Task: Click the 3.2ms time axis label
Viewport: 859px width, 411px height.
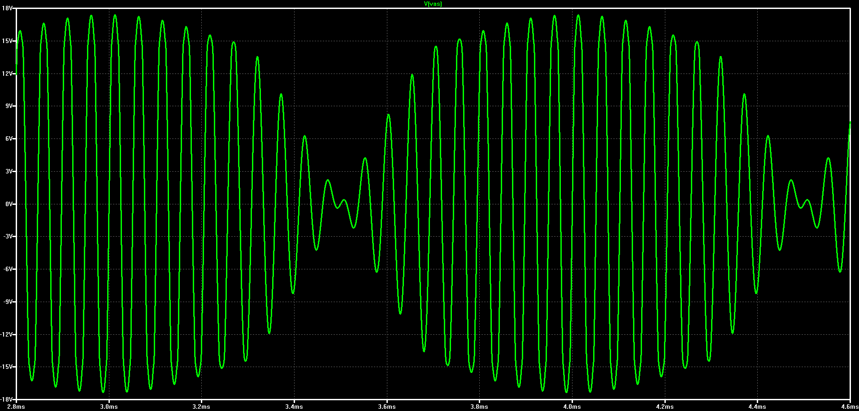Action: (201, 407)
